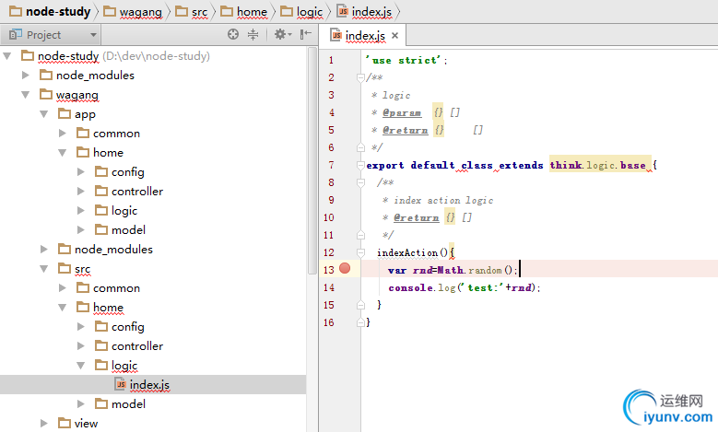The width and height of the screenshot is (718, 432).
Task: Click fold end marker at line 11
Action: click(360, 235)
